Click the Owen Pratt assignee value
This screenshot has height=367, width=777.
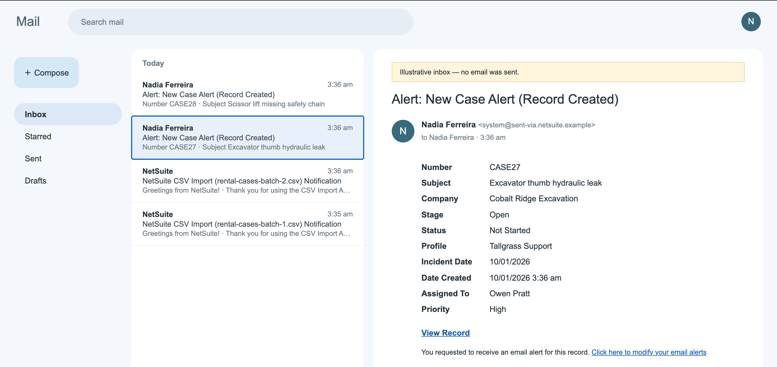(509, 293)
